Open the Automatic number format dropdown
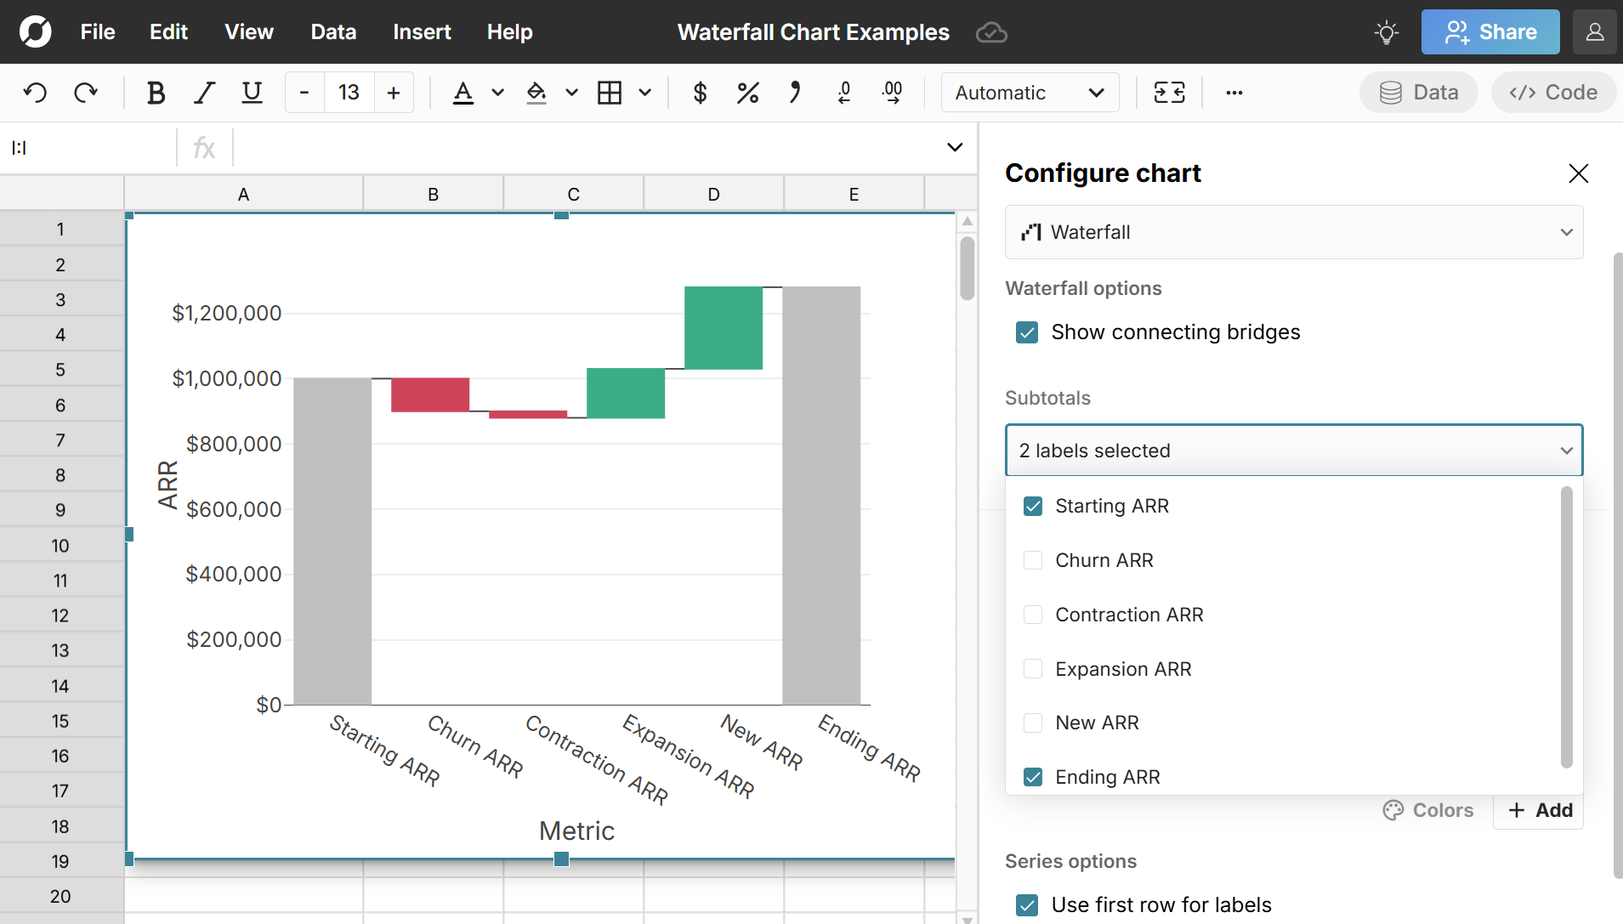Viewport: 1623px width, 924px height. 1029,93
